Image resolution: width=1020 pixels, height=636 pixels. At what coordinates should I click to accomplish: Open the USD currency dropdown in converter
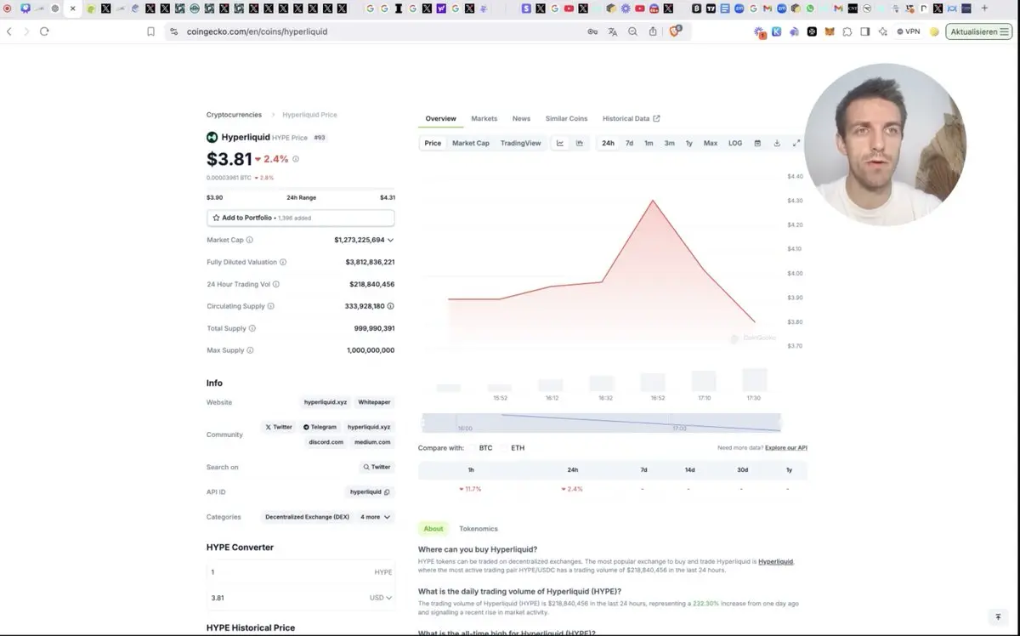coord(382,598)
